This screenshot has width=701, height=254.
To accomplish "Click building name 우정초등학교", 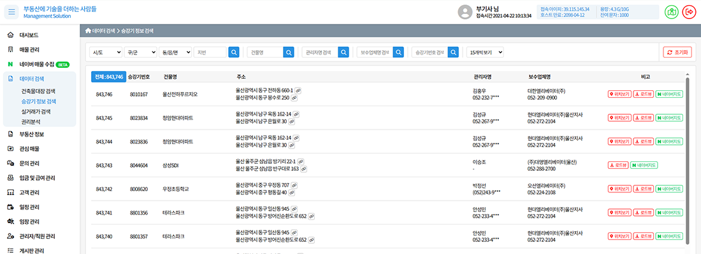I will (176, 189).
